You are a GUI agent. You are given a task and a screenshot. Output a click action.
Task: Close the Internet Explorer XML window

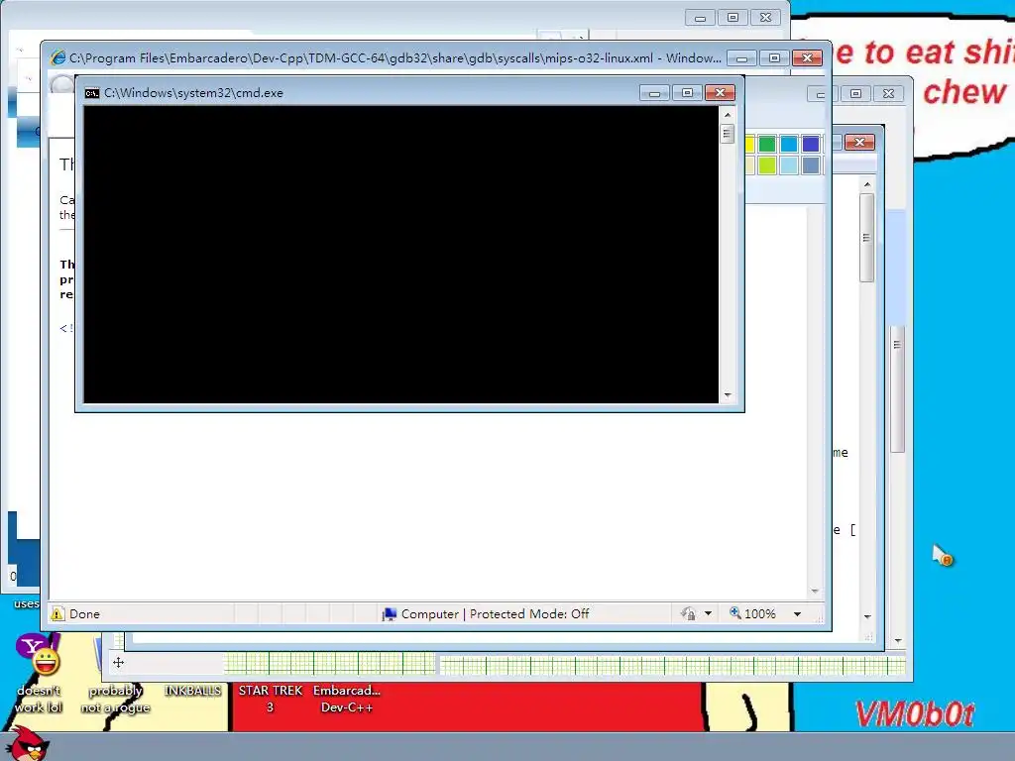click(x=807, y=58)
